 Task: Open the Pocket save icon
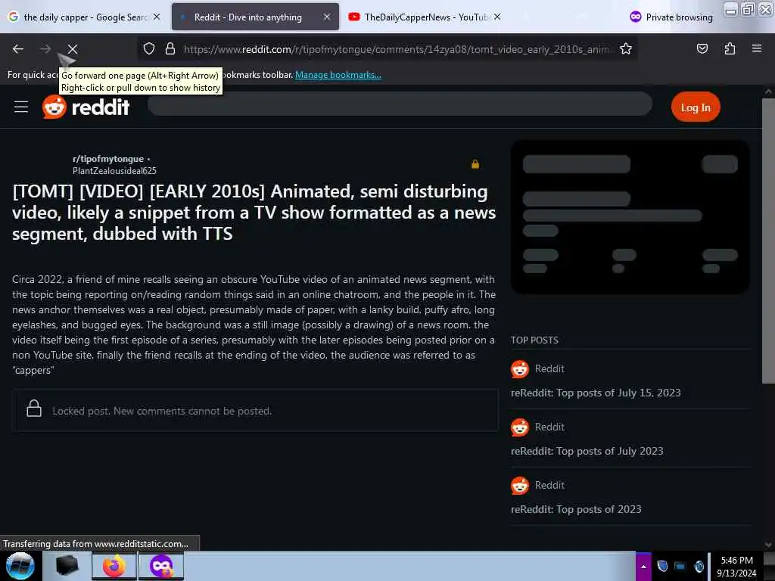702,48
